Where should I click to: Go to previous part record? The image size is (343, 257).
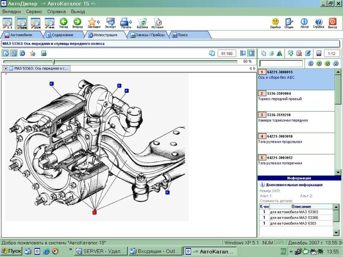pyautogui.click(x=319, y=63)
